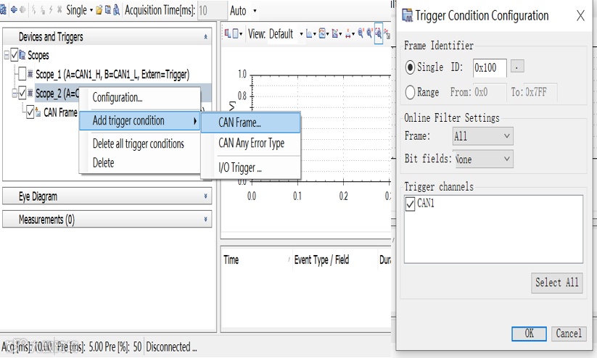Uncheck the Scope_2 checkbox
Viewport: 597px width, 358px height.
point(22,93)
